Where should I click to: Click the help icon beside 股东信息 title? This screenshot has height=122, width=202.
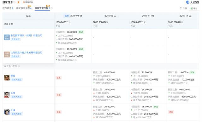click(14, 2)
